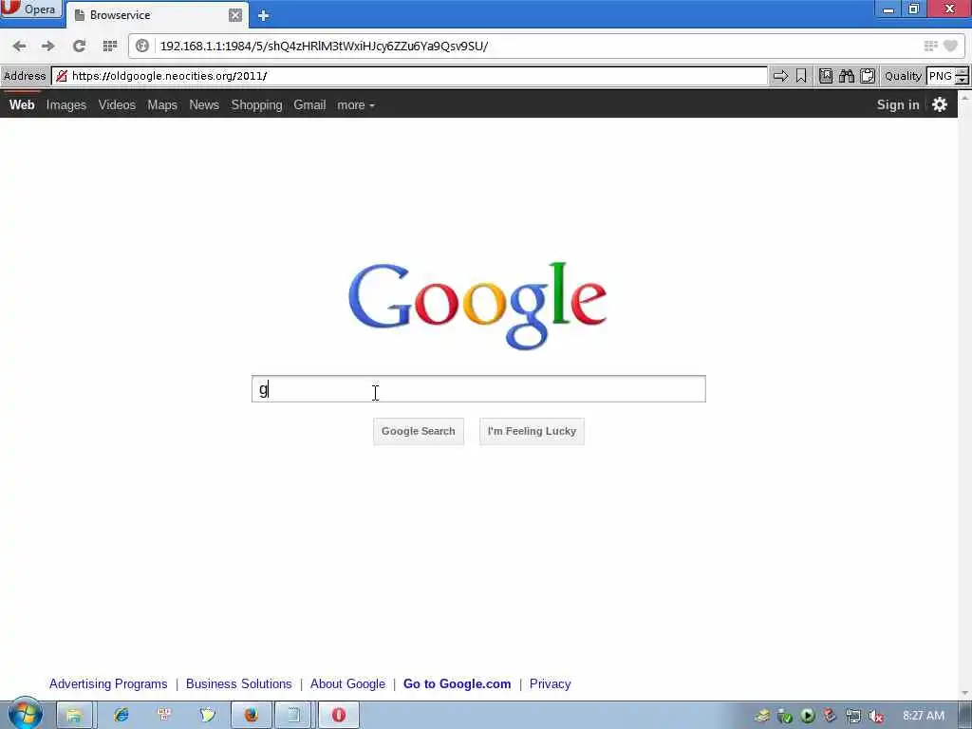Close the Browservice tab

click(235, 15)
